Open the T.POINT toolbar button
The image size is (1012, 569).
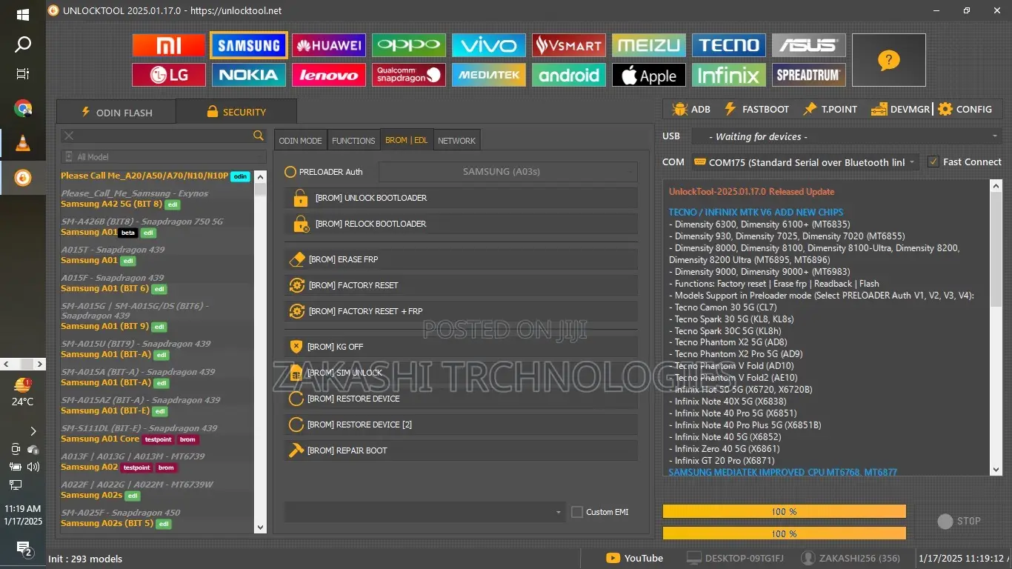pos(830,109)
